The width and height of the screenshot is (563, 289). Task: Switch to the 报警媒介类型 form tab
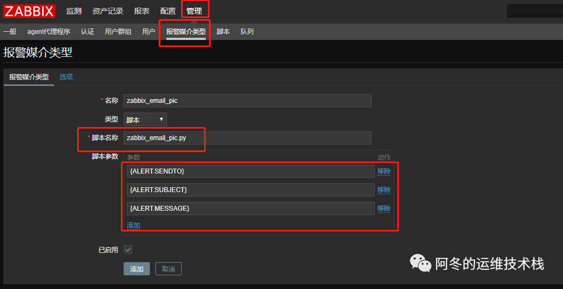tap(28, 77)
